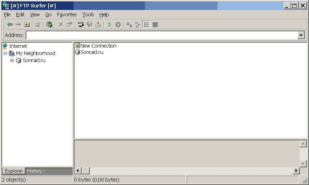Click the new folder toolbar icon

pos(38,25)
